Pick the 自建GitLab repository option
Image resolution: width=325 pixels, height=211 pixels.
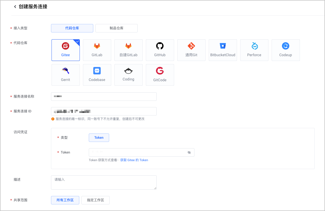128,50
